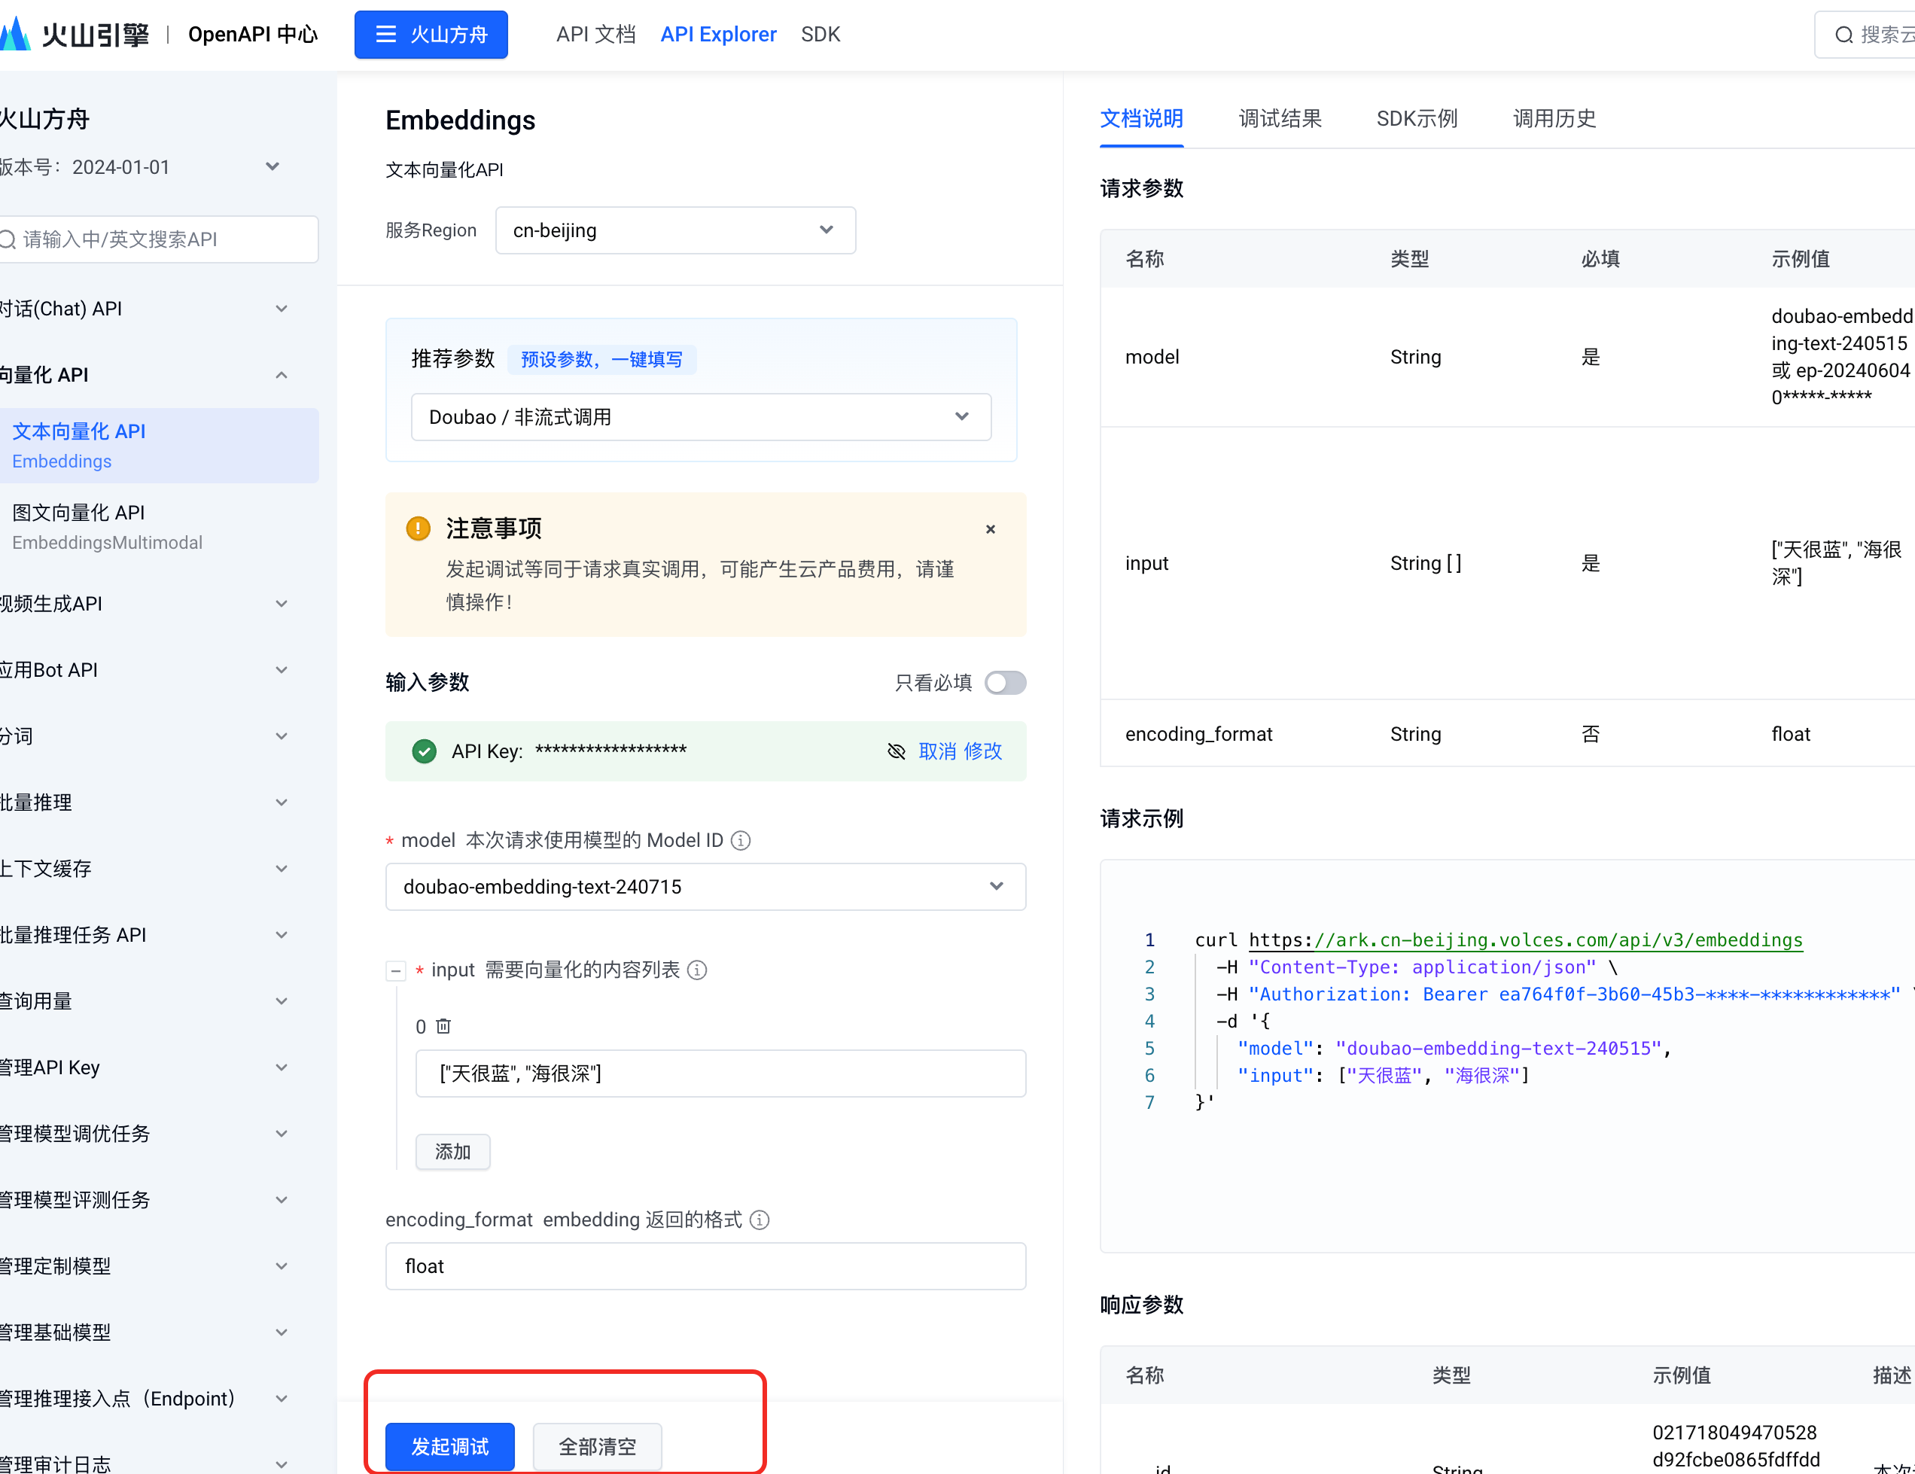
Task: Click the 预设参数，一键填写 tag
Action: (x=601, y=360)
